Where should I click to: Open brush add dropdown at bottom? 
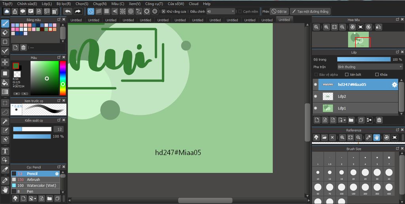coord(32,198)
